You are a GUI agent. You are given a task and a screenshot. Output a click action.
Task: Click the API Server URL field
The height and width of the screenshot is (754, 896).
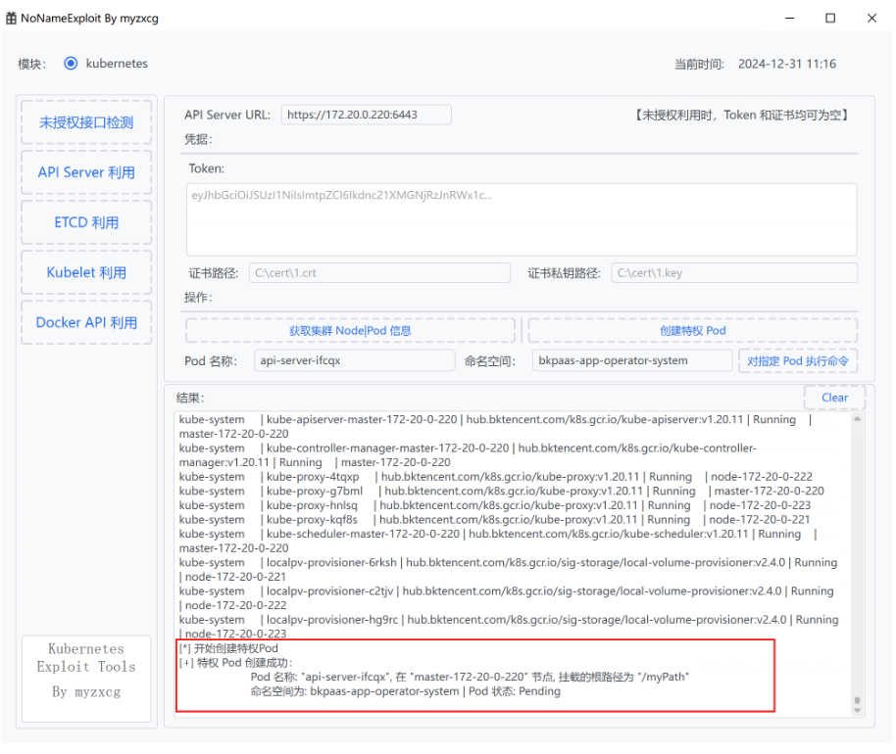[366, 115]
